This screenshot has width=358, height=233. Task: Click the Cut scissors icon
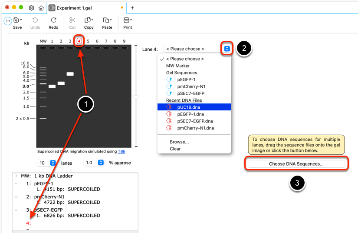coord(72,20)
